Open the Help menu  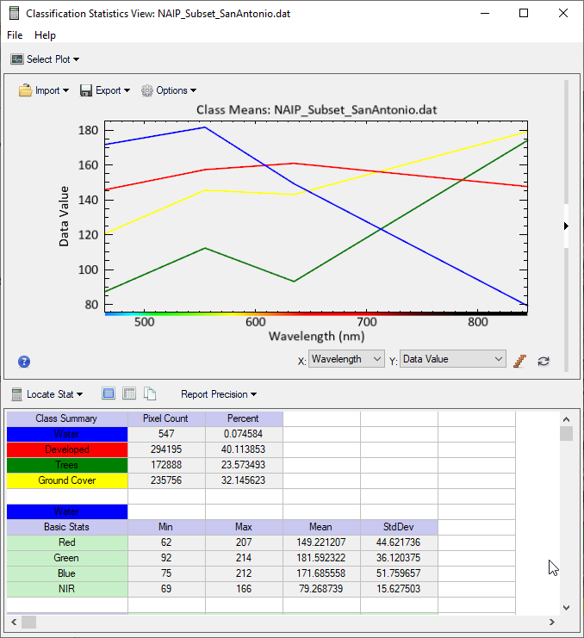[x=45, y=35]
